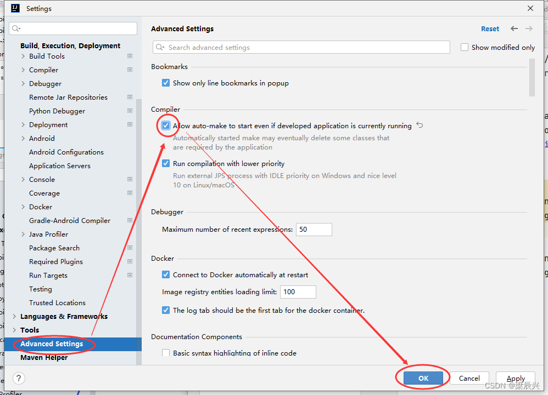Toggle Run compilation with lower priority
This screenshot has width=548, height=395.
[x=166, y=163]
